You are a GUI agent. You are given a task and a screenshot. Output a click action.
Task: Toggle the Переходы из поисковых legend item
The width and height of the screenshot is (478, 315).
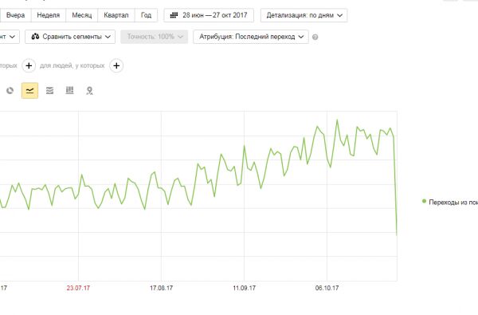[451, 202]
